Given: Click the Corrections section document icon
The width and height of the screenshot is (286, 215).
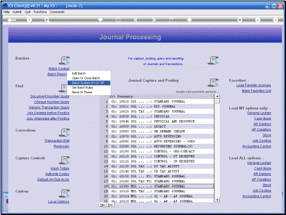Looking at the screenshot, I should point(64,132).
